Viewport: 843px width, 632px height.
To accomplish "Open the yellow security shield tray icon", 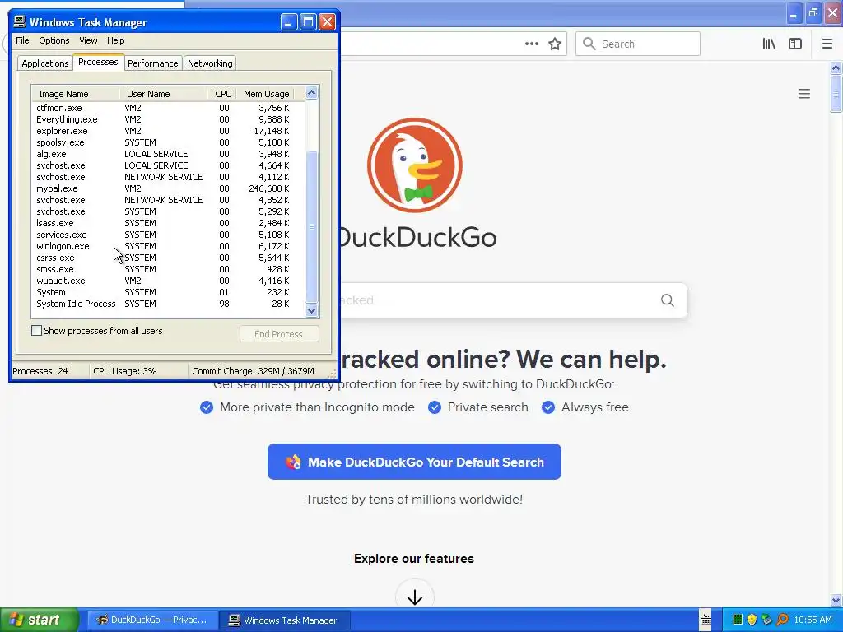I will (x=752, y=620).
